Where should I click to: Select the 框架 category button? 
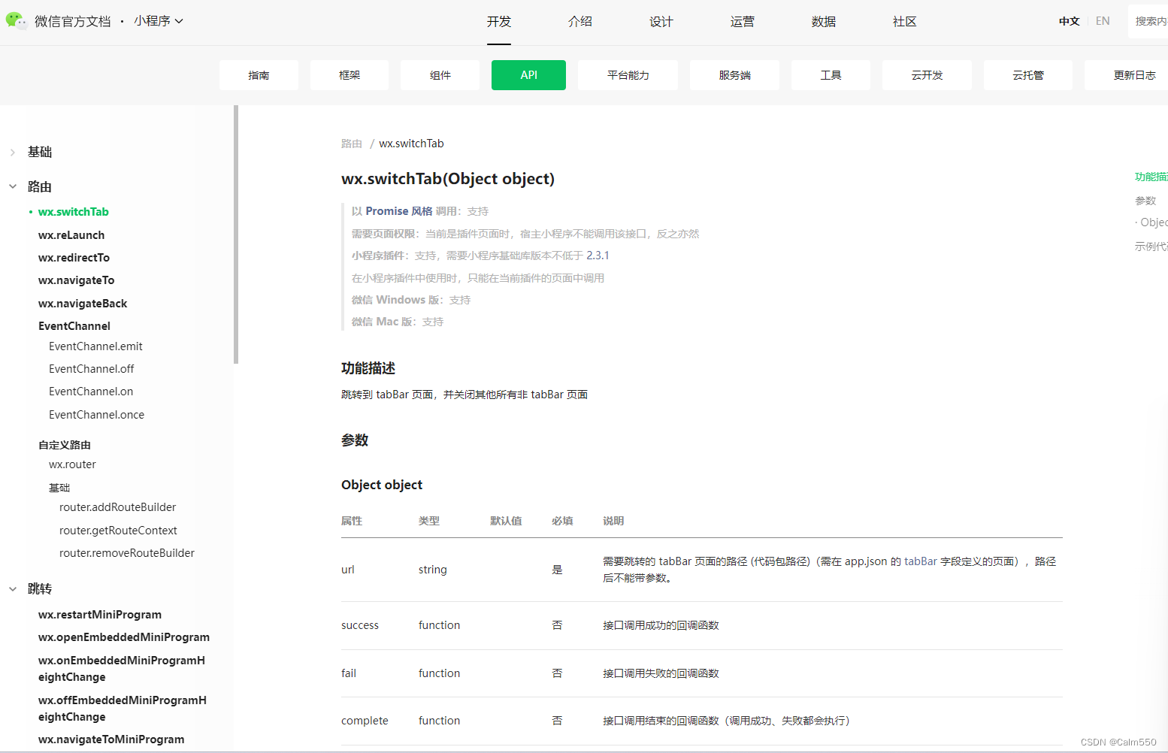tap(349, 75)
